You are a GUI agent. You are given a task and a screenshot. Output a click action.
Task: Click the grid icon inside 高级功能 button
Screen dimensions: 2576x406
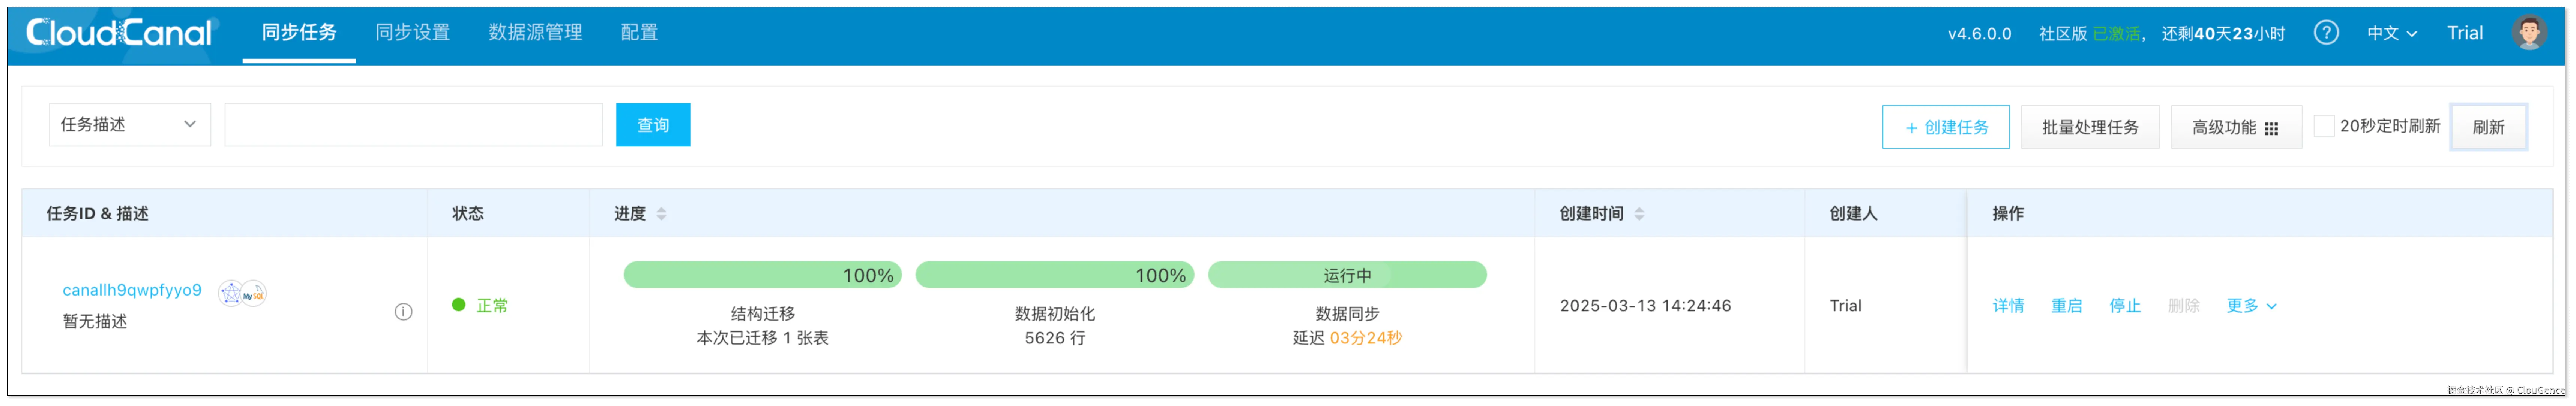click(x=2272, y=128)
